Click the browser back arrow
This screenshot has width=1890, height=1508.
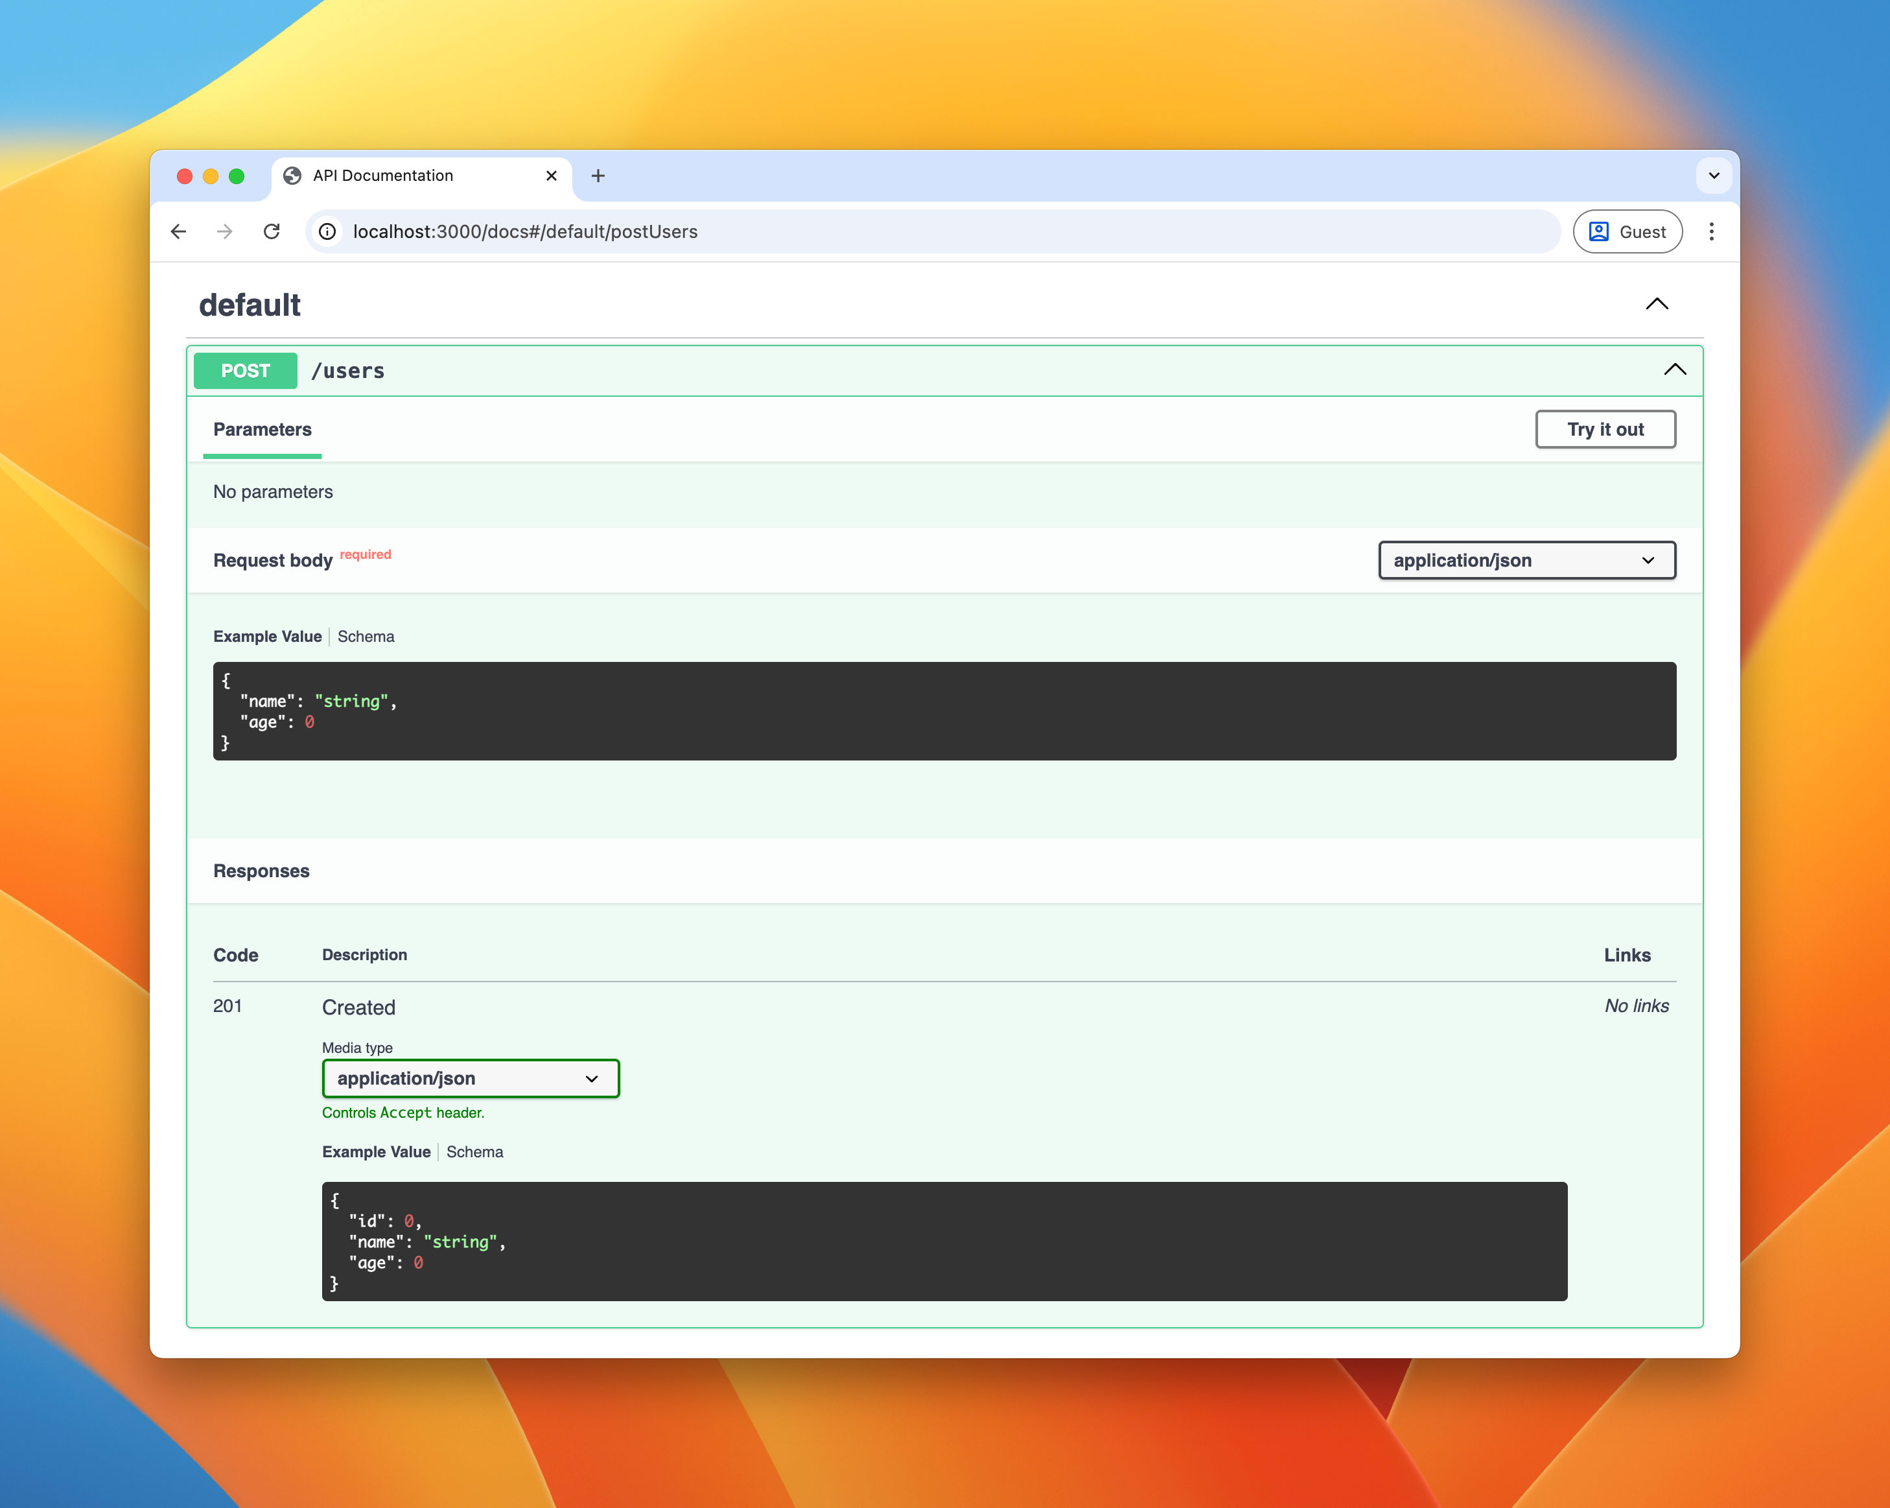click(179, 231)
